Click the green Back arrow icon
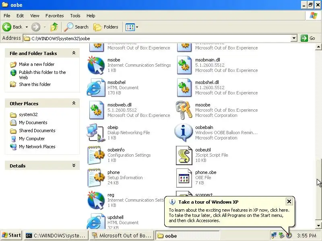 coord(7,27)
